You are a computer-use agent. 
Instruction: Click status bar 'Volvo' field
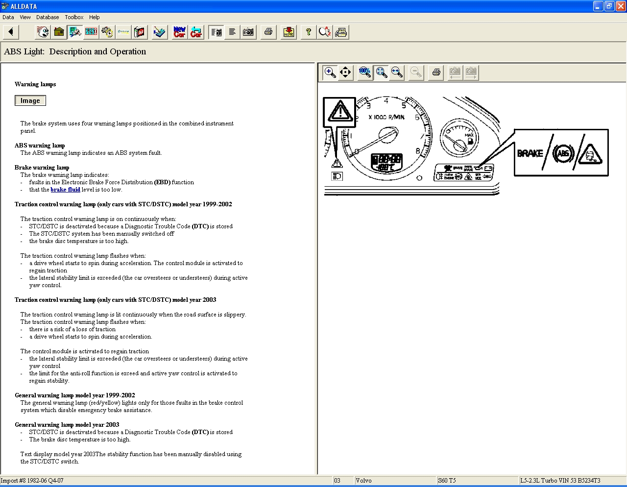click(395, 481)
